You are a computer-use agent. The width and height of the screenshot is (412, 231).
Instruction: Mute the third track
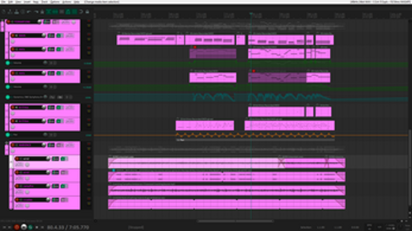tap(89, 48)
